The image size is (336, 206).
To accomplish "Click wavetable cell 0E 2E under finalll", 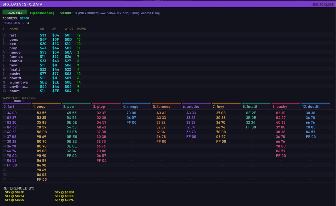I will [x=251, y=113].
